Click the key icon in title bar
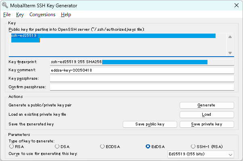This screenshot has height=161, width=243. click(5, 5)
